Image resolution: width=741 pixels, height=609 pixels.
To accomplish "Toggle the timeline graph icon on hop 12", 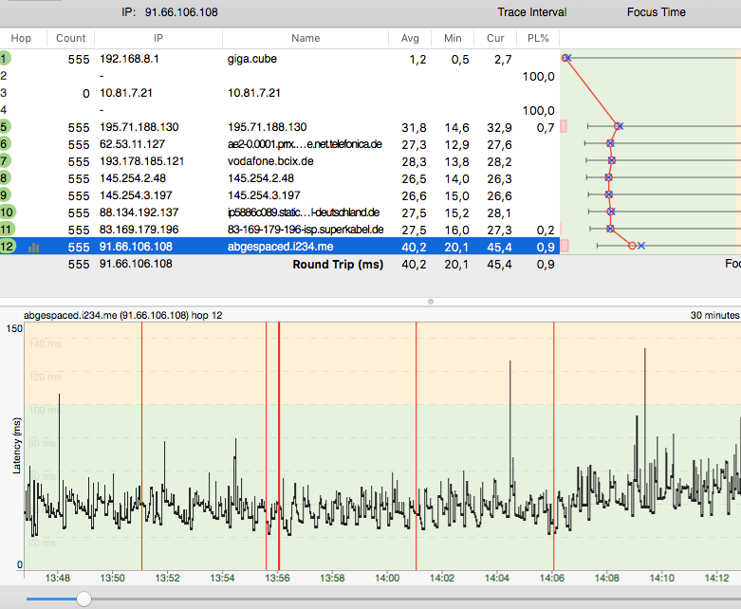I will pos(33,247).
